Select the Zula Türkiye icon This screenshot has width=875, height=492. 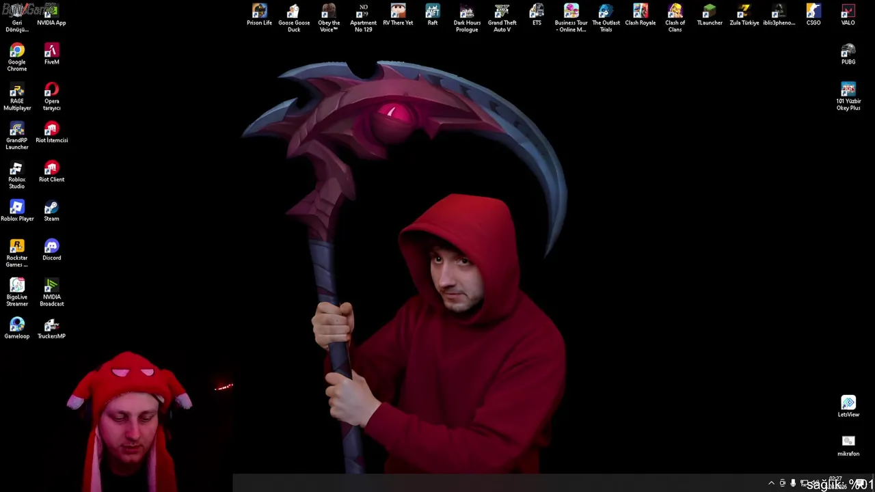coord(744,15)
